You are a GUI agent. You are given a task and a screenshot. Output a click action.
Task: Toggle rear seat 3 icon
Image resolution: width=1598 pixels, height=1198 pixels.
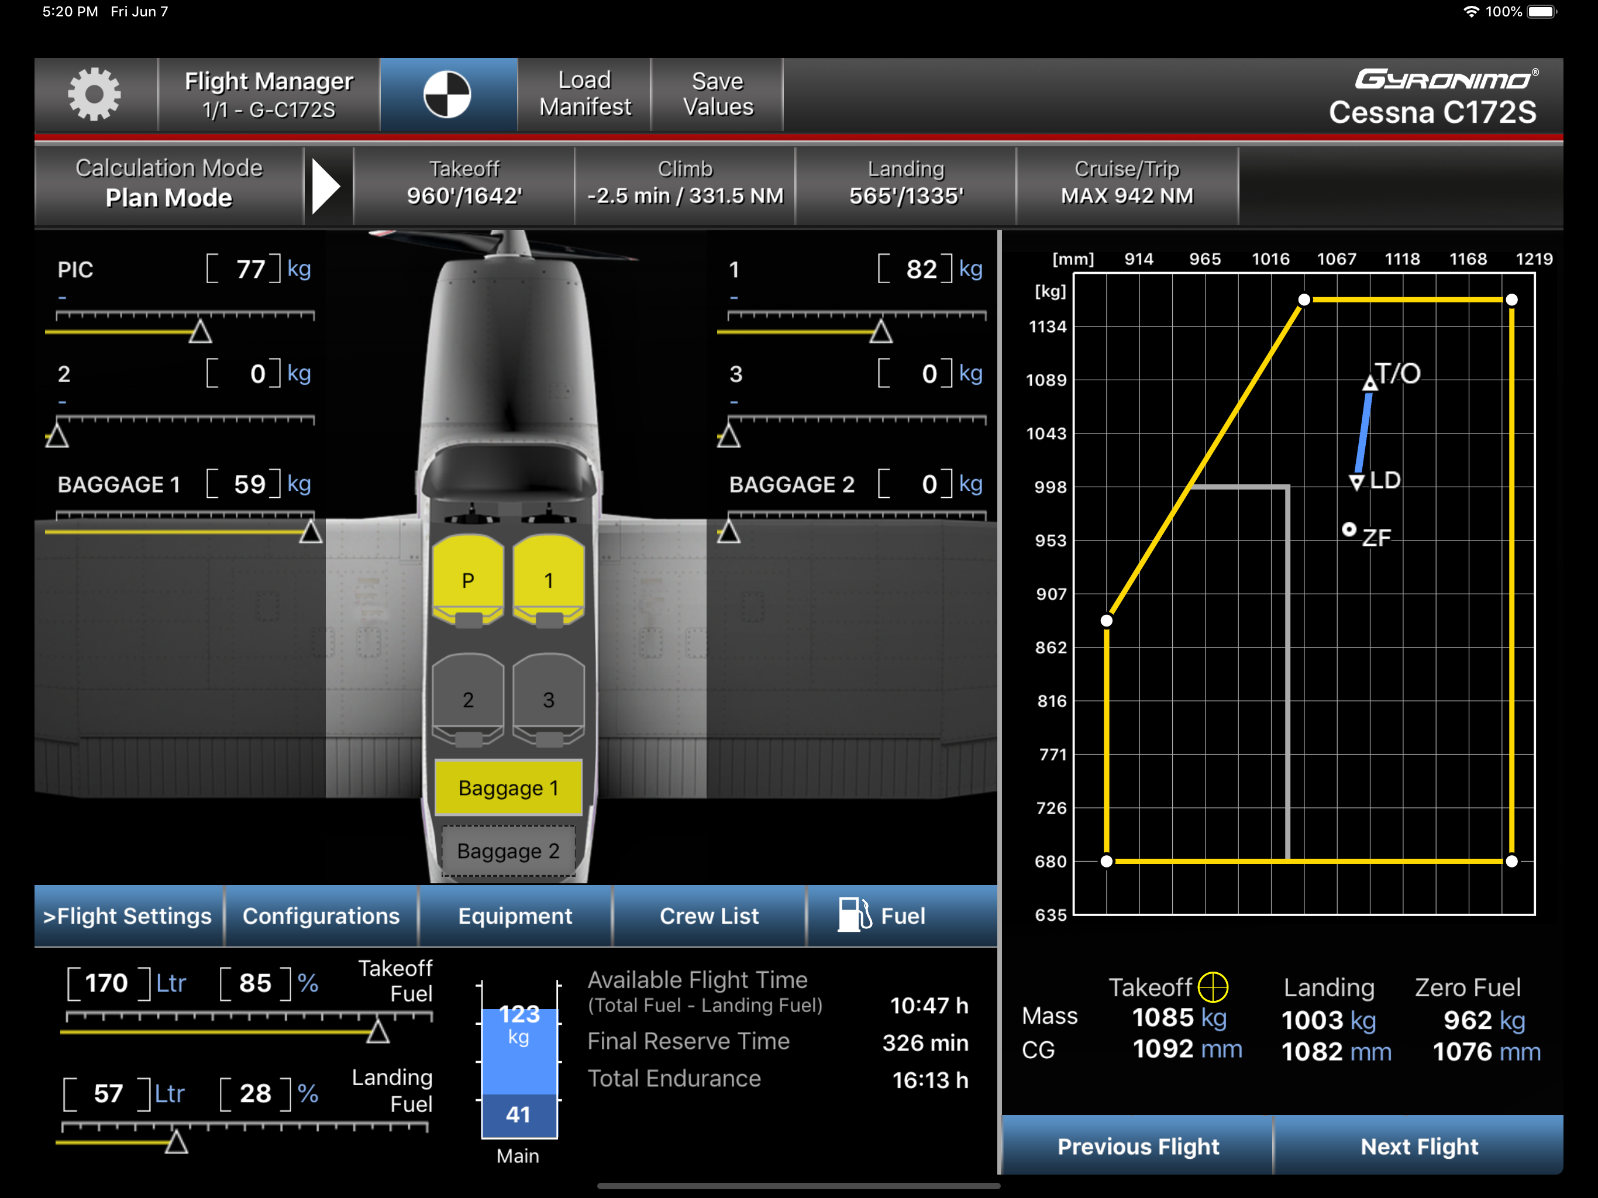(x=548, y=700)
